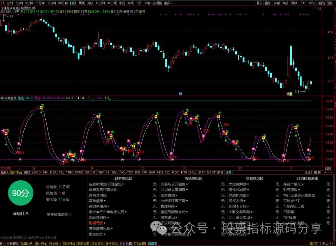
Task: Click the 指标B tab
Action: click(x=308, y=173)
